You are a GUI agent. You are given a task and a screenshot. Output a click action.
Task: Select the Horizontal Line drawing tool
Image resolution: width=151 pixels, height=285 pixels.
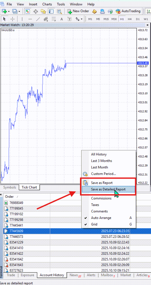pos(30,19)
